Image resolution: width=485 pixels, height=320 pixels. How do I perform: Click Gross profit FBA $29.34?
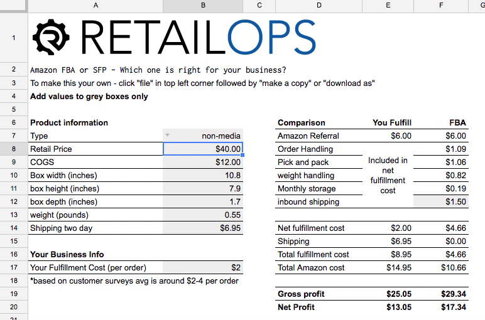pos(441,294)
